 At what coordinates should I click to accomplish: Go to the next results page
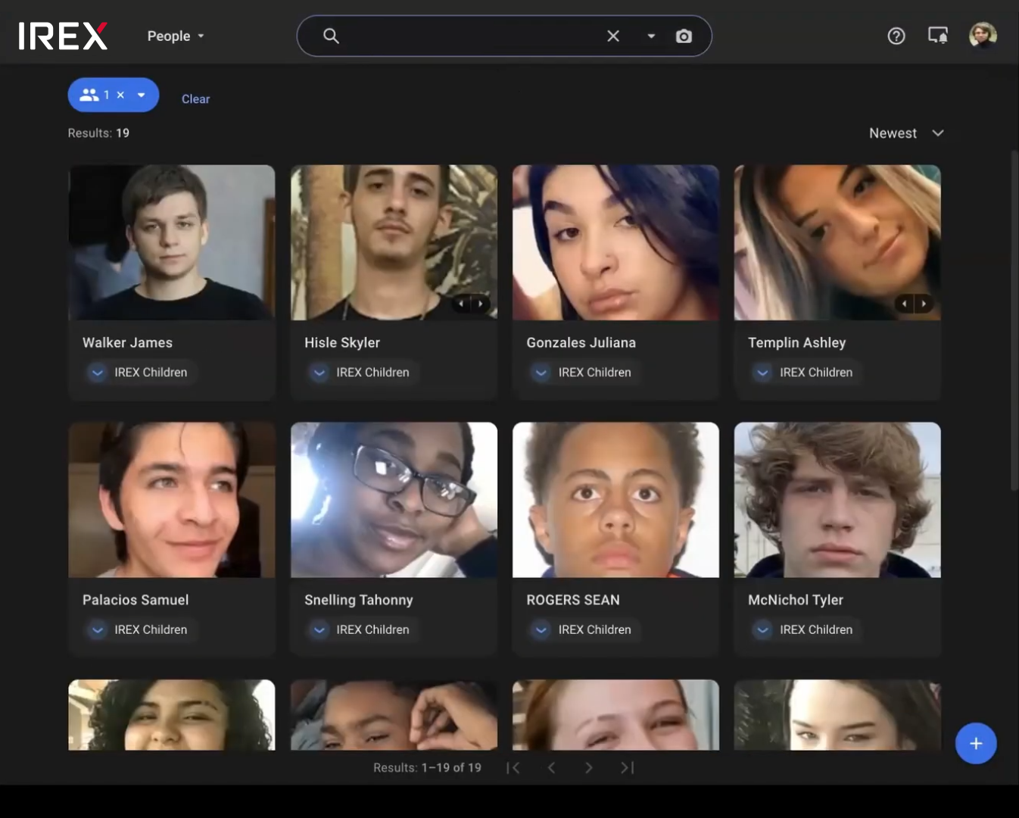pyautogui.click(x=589, y=768)
